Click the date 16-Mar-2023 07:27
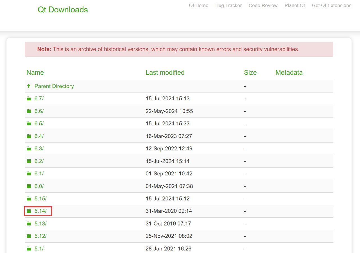The width and height of the screenshot is (360, 253). [x=169, y=136]
